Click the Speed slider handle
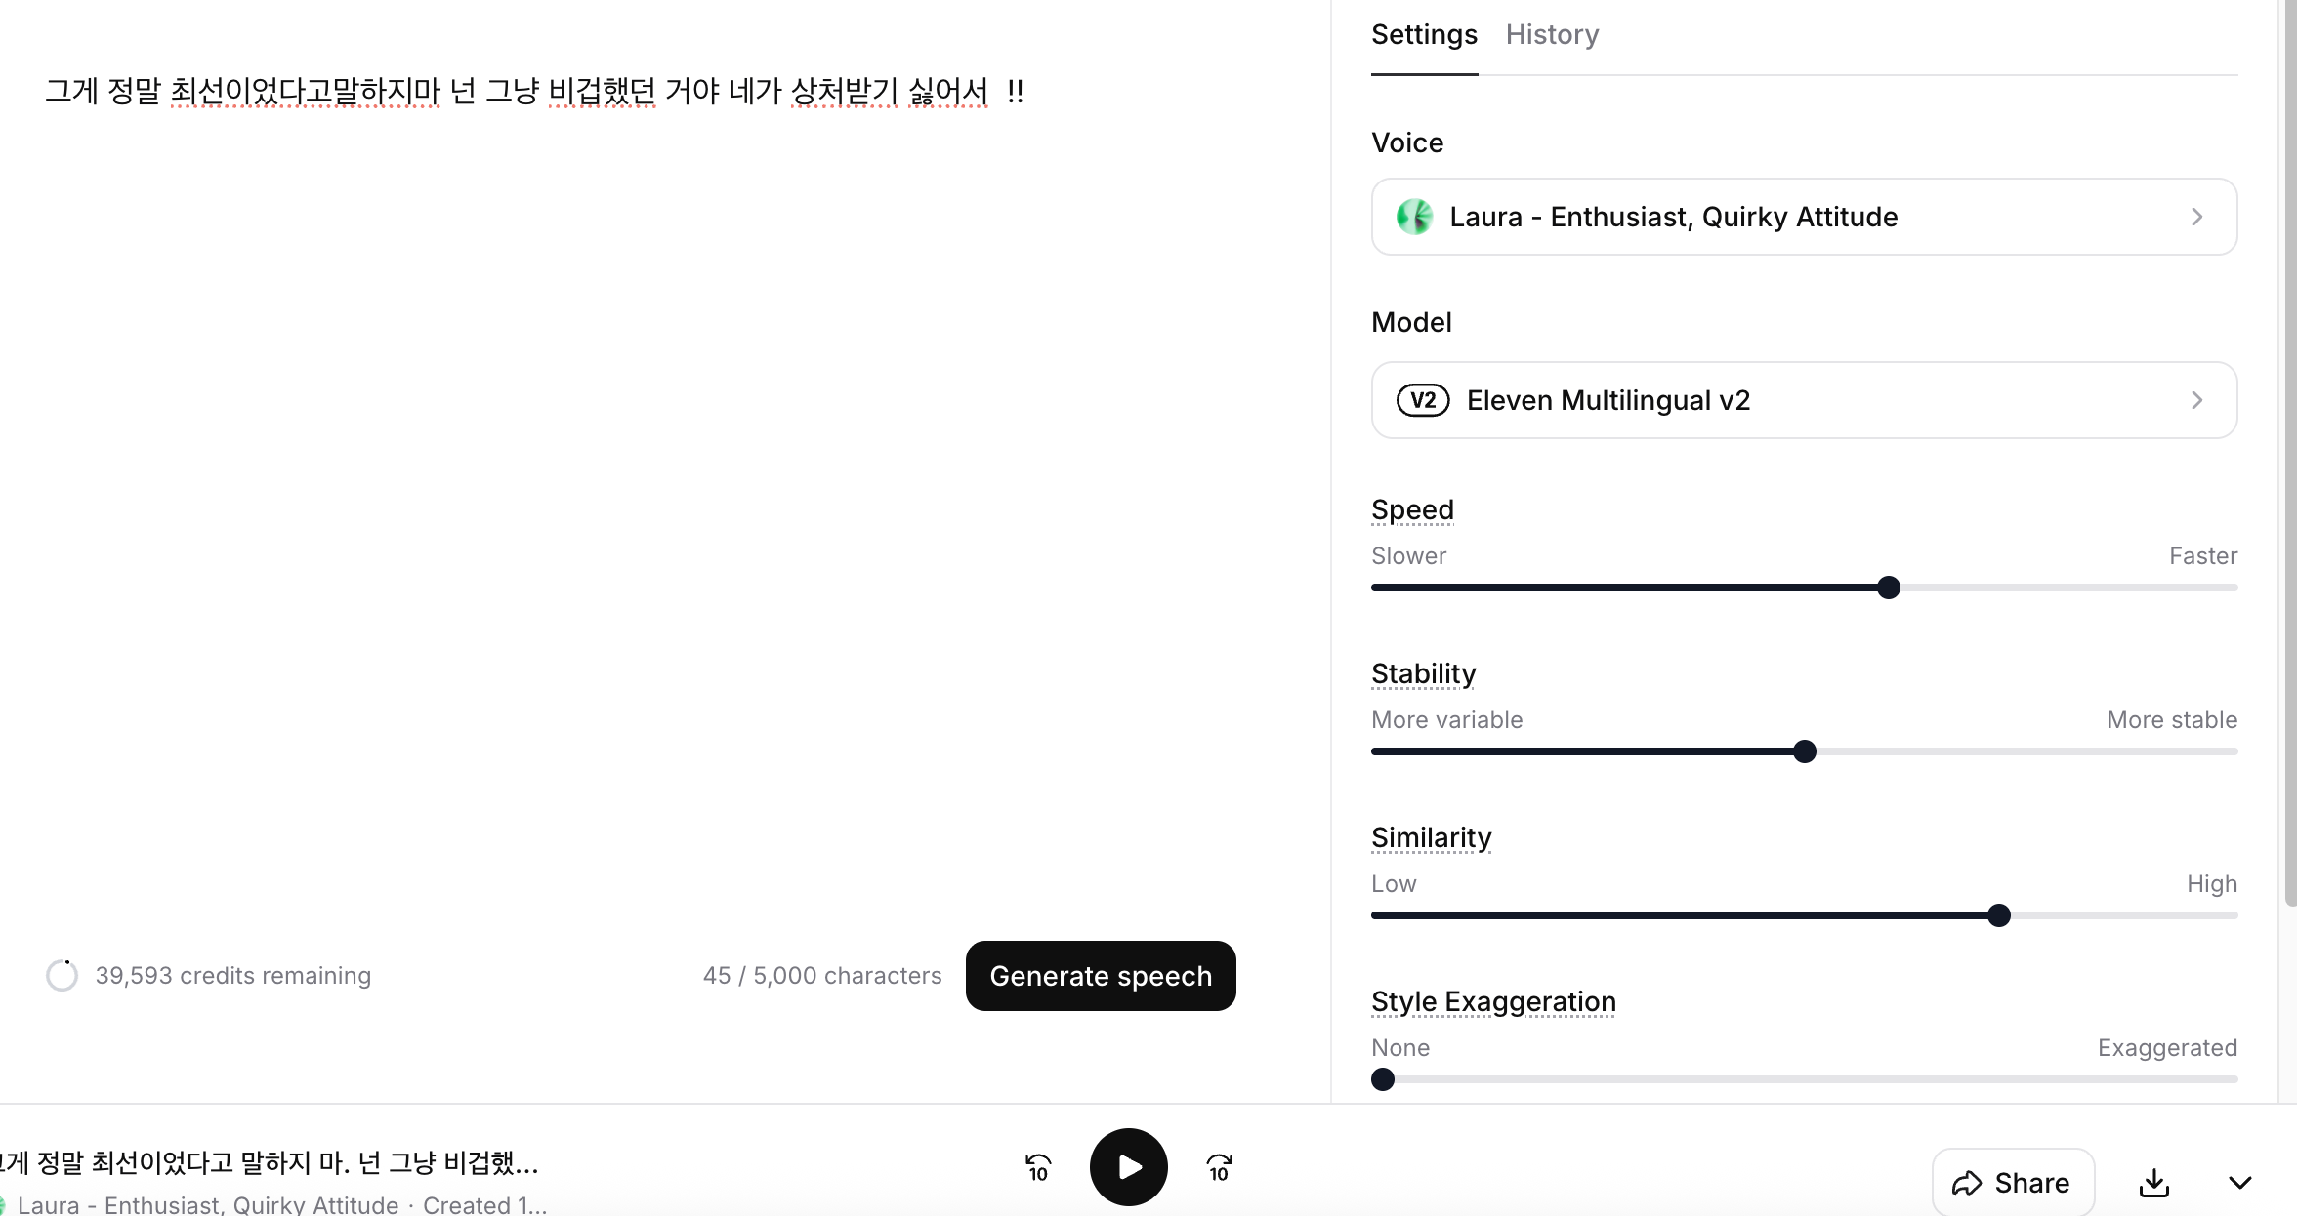The image size is (2297, 1216). coord(1889,588)
